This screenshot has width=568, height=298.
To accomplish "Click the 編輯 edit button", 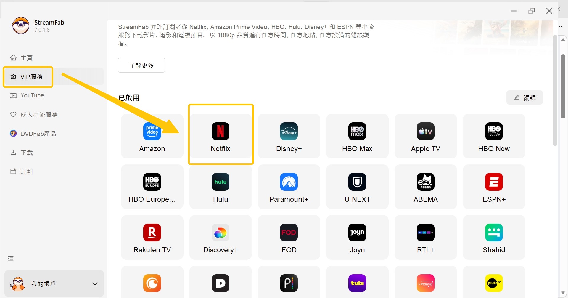I will pos(524,97).
